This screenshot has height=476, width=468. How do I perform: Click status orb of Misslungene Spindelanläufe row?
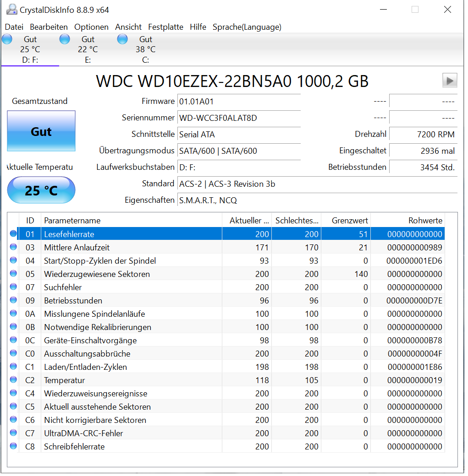coord(13,313)
